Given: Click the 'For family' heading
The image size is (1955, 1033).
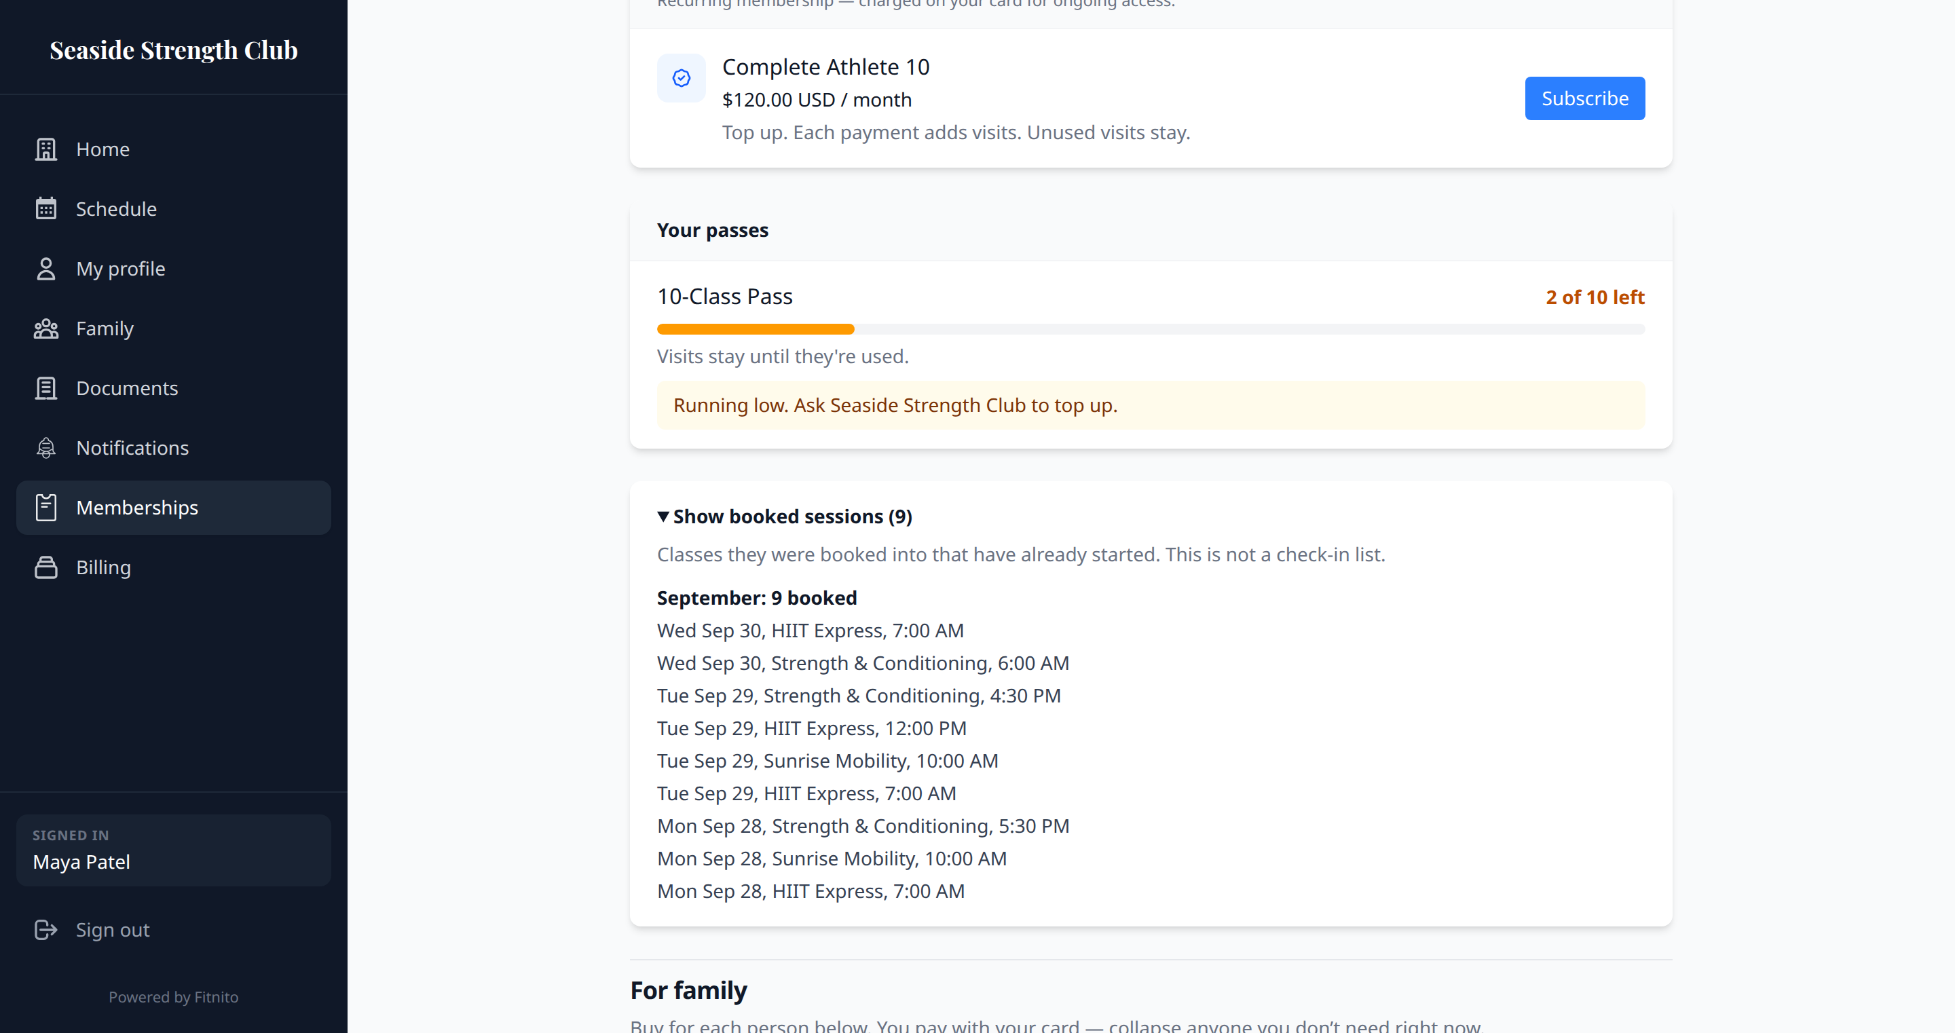Looking at the screenshot, I should click(x=688, y=990).
